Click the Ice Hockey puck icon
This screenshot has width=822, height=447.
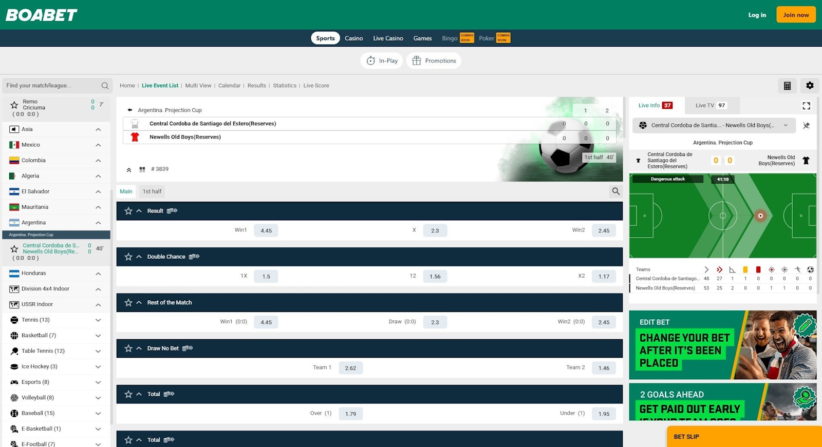coord(14,366)
